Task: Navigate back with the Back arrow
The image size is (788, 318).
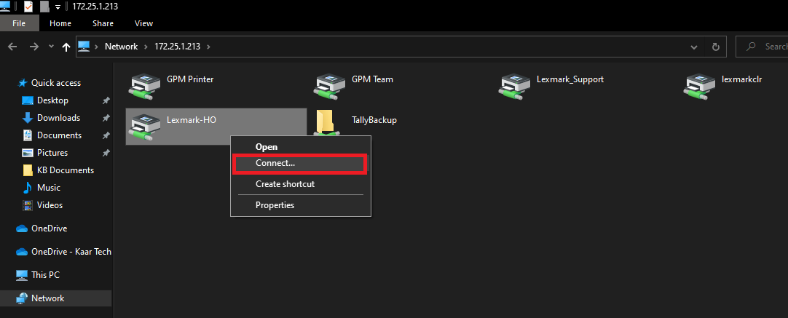Action: coord(12,47)
